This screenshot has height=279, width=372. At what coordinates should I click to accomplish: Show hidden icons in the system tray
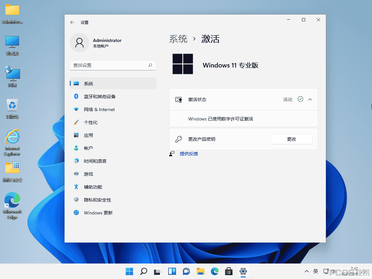[306, 271]
